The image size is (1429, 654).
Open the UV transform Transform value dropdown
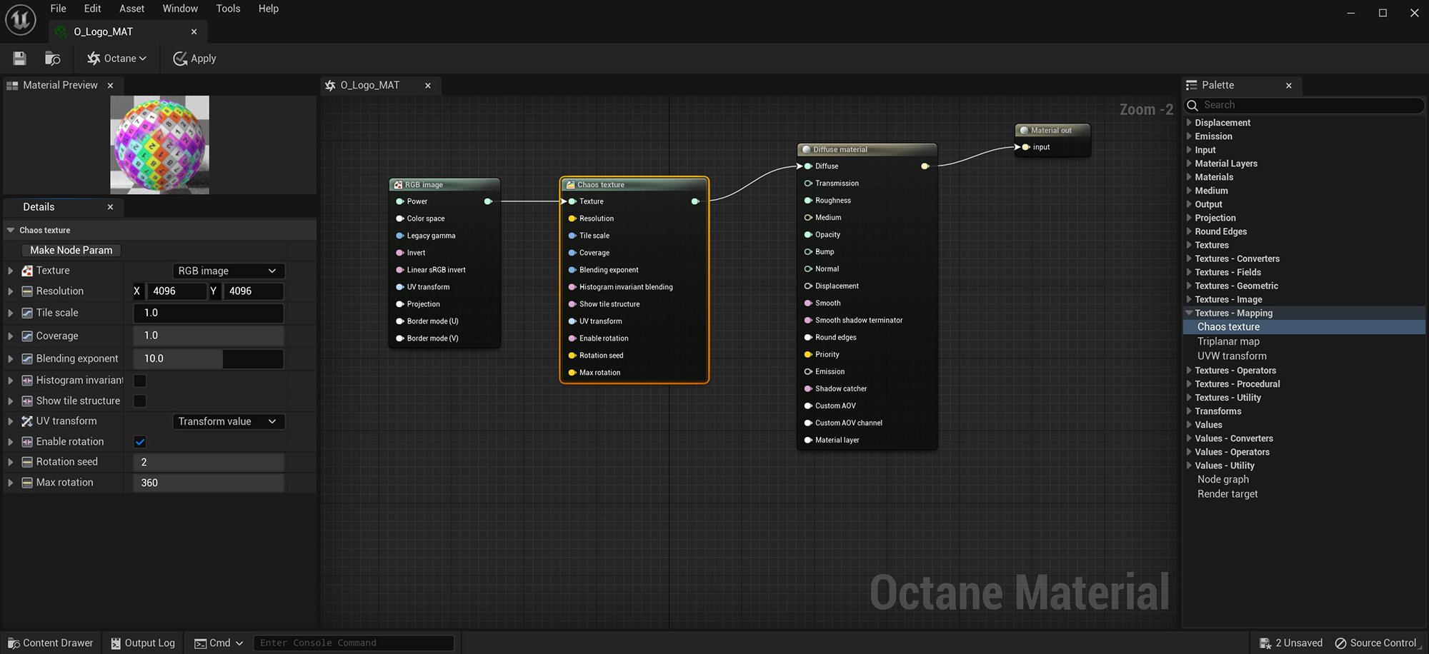229,421
